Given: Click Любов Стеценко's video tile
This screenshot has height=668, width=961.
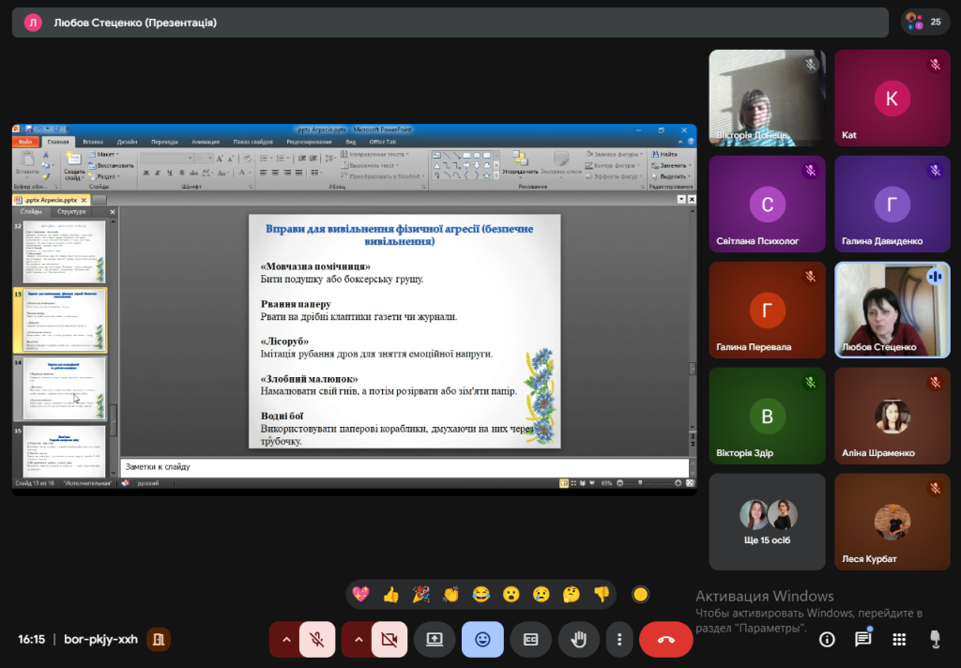Looking at the screenshot, I should click(892, 310).
